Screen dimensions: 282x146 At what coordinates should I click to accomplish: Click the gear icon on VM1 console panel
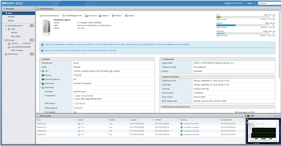[x=276, y=116]
